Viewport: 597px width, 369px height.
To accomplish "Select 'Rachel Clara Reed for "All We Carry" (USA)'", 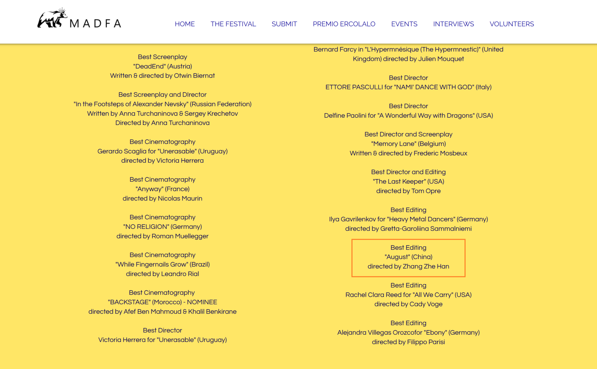I will tap(408, 295).
